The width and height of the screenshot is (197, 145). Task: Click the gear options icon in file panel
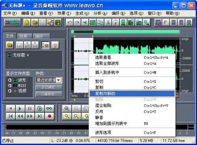point(45,45)
